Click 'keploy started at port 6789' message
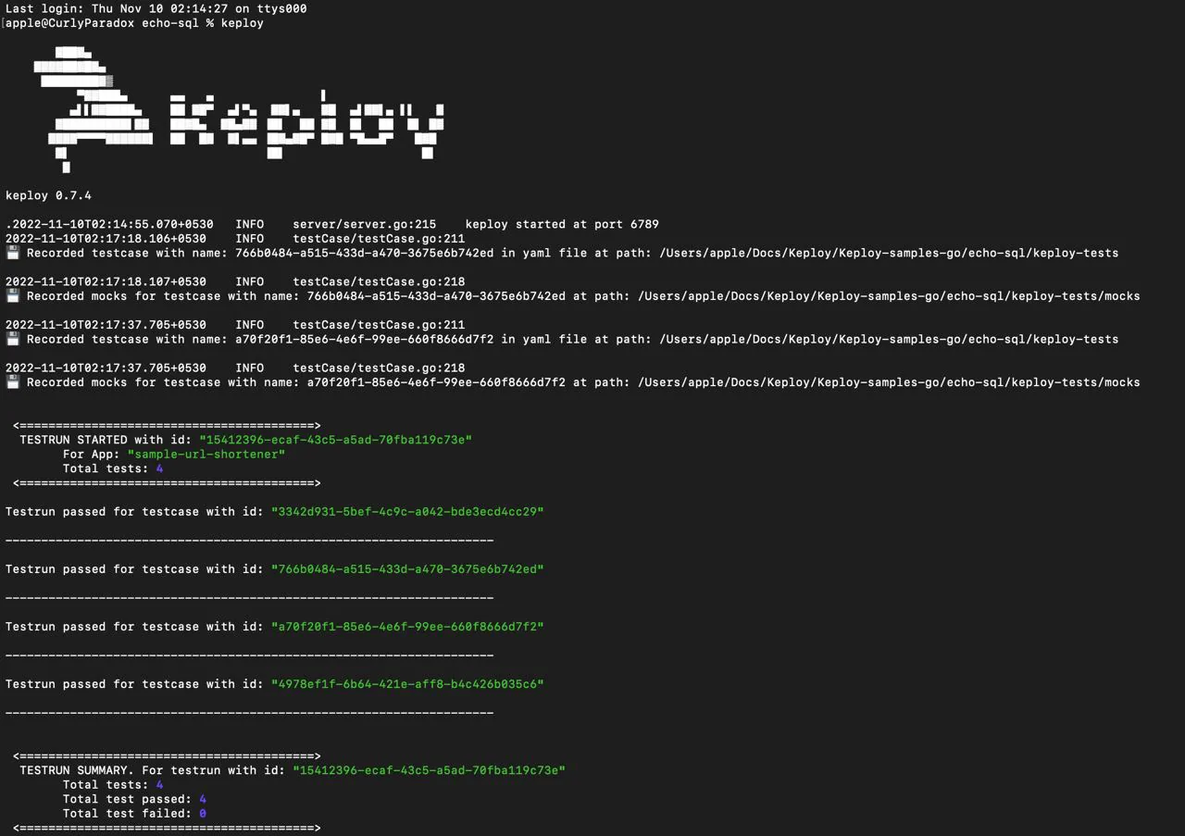The height and width of the screenshot is (836, 1185). tap(562, 224)
